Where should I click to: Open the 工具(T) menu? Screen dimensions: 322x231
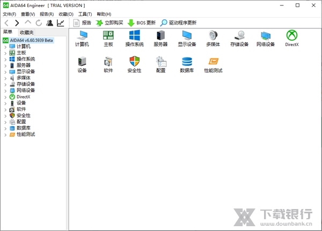pos(85,14)
